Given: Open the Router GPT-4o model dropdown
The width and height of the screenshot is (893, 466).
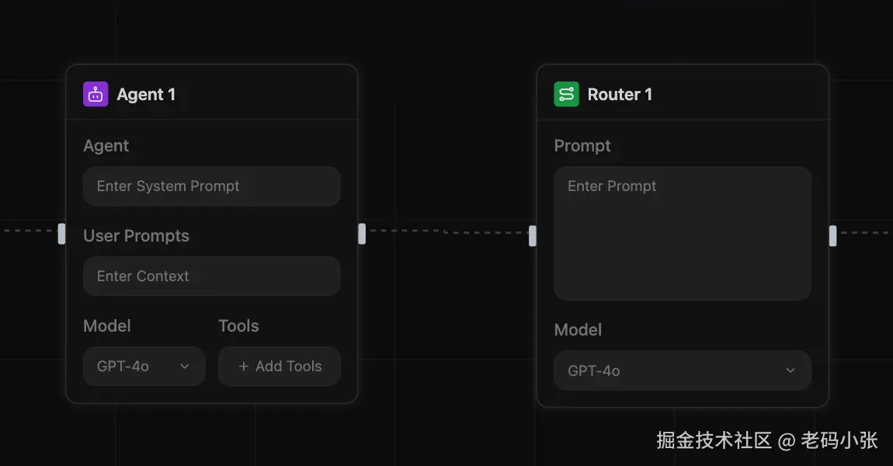Looking at the screenshot, I should click(x=682, y=370).
